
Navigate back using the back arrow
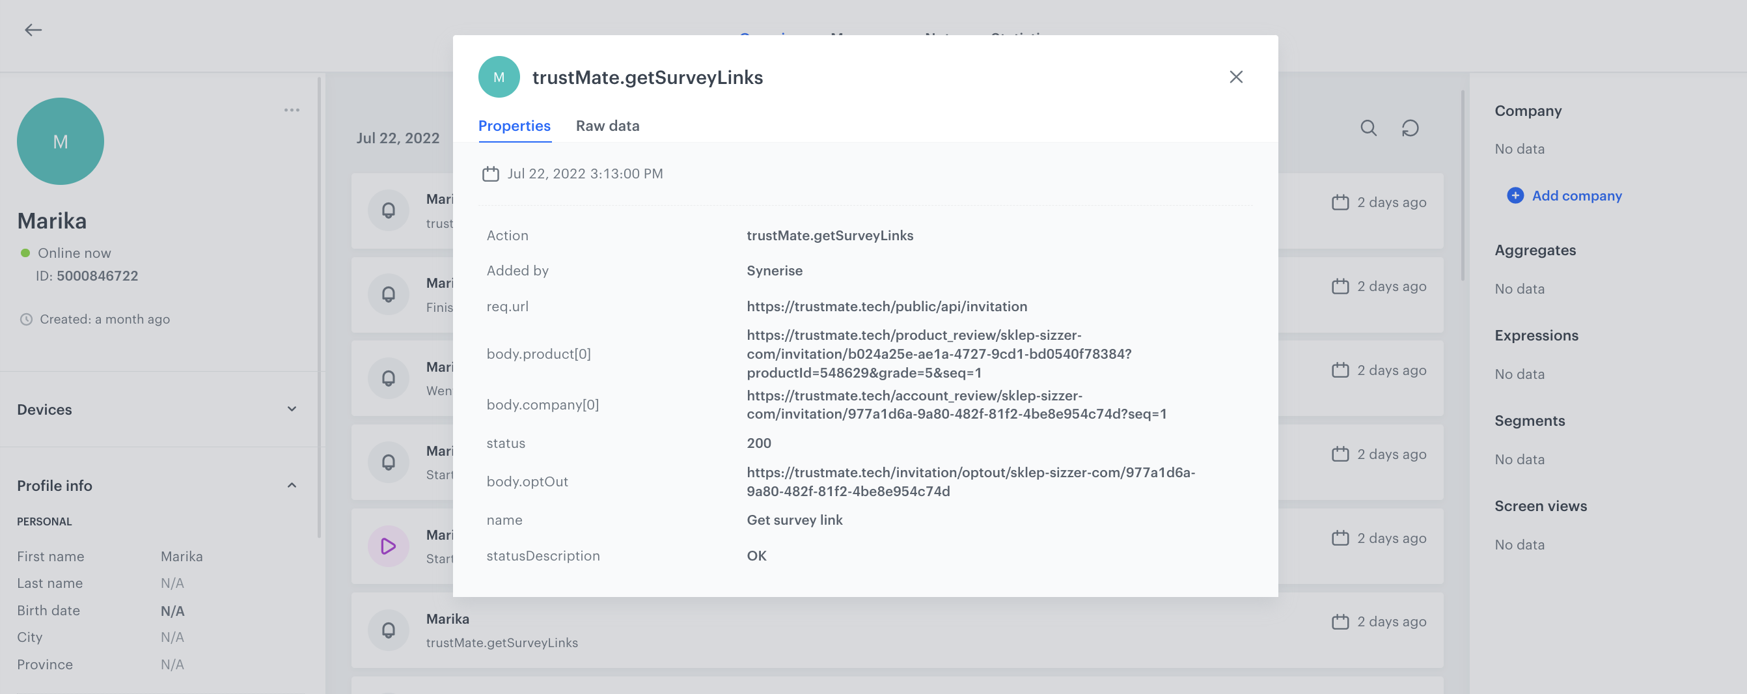(33, 30)
